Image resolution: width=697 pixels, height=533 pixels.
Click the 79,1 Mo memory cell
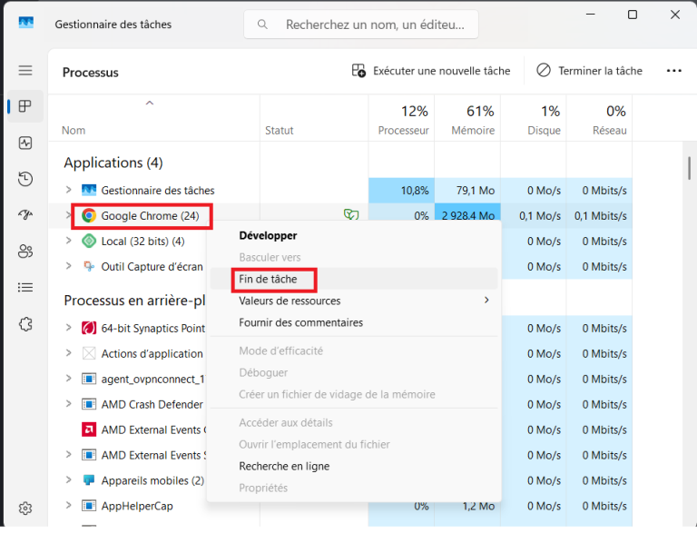pyautogui.click(x=467, y=191)
